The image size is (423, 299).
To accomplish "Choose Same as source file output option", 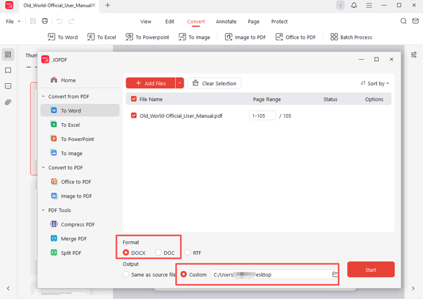I will pos(126,274).
